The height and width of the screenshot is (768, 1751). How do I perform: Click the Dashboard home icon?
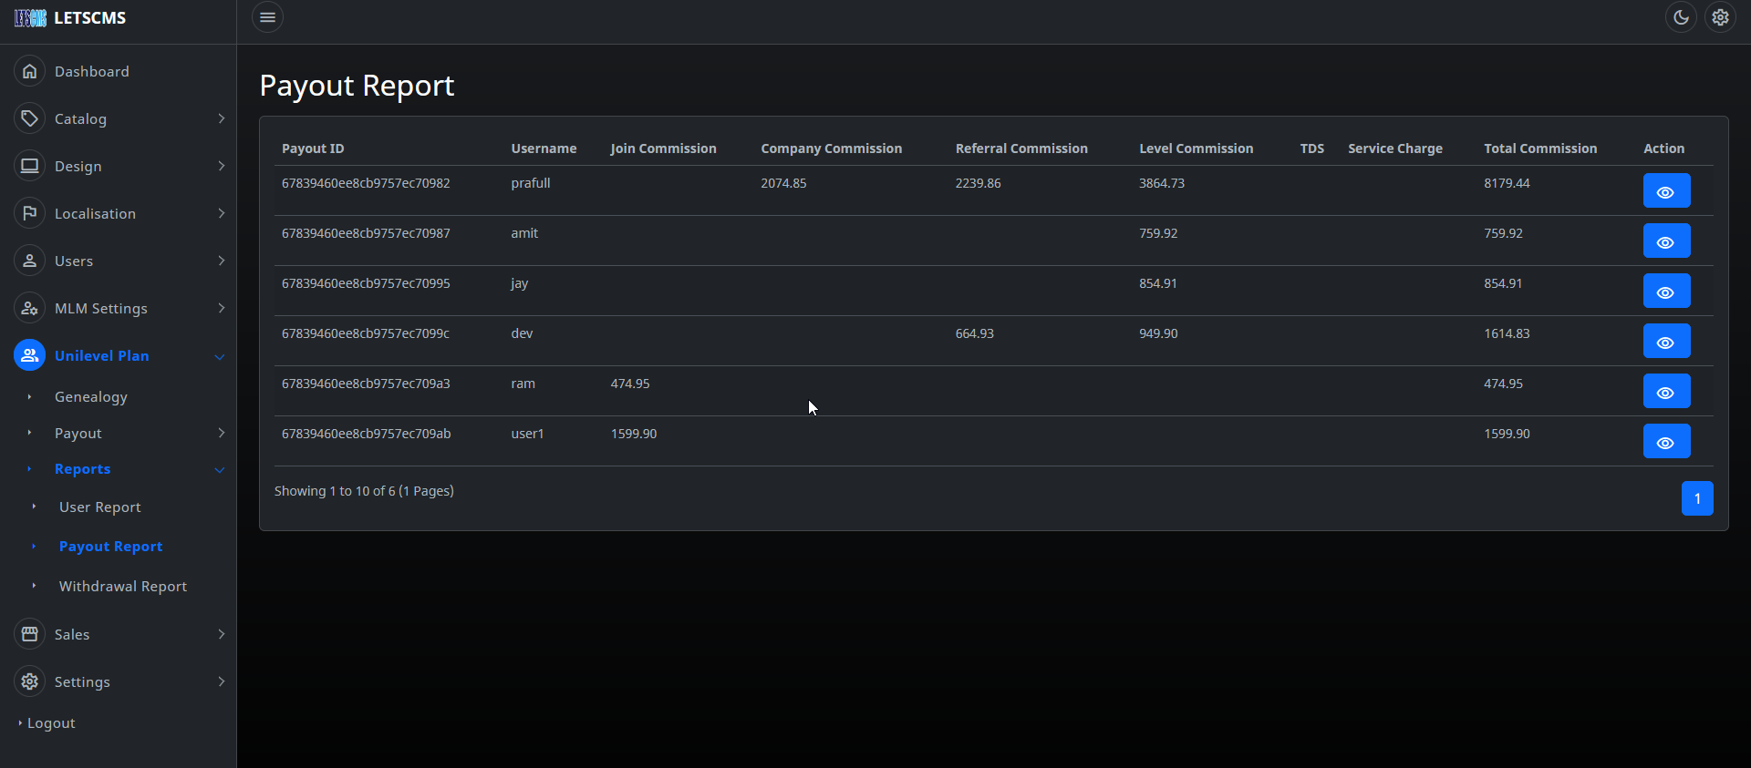(x=30, y=71)
